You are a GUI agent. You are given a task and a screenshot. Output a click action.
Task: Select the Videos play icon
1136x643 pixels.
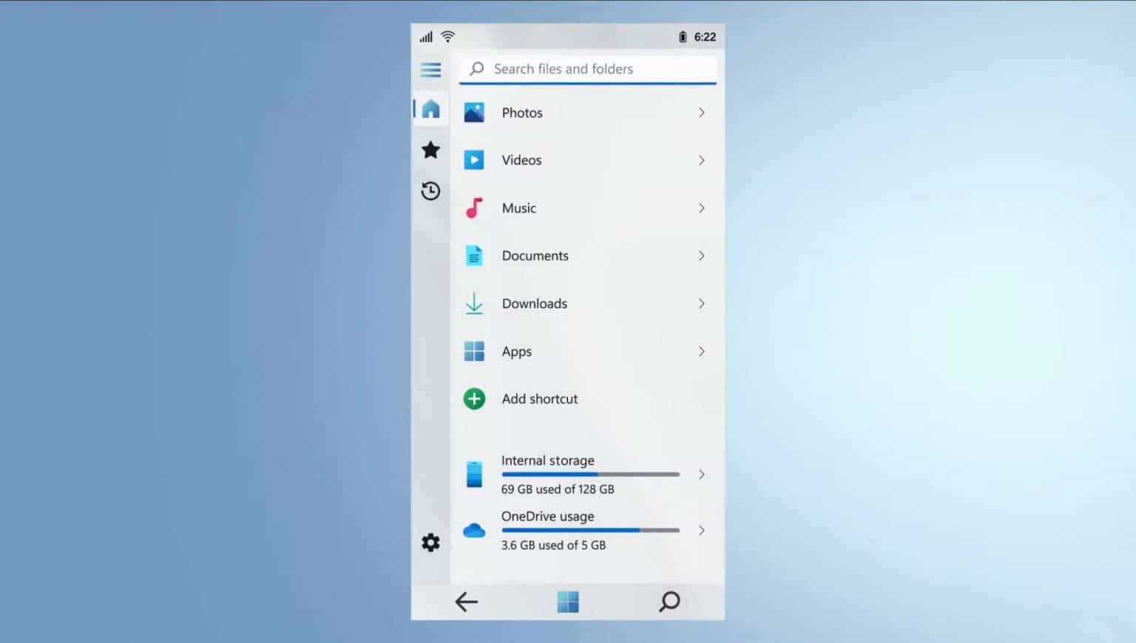(x=473, y=160)
